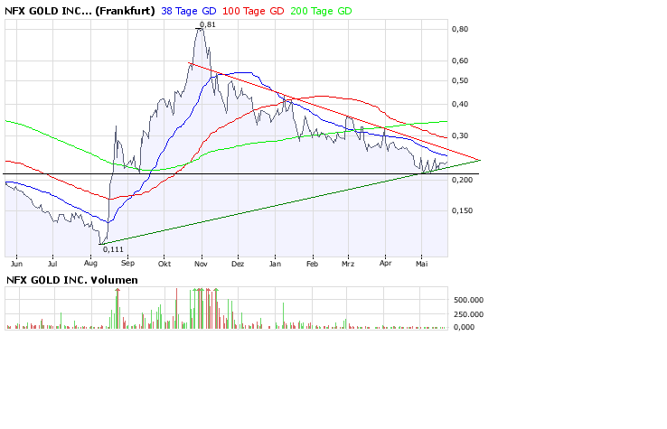Click the Sep month label
This screenshot has height=429, width=667.
click(x=127, y=263)
